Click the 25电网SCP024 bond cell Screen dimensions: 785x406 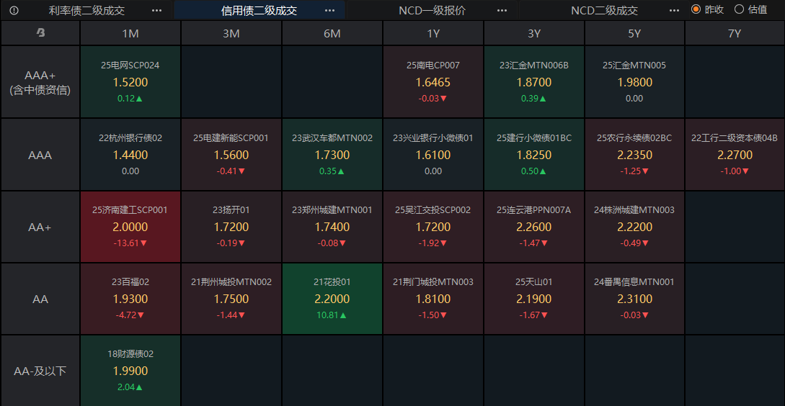pyautogui.click(x=130, y=82)
